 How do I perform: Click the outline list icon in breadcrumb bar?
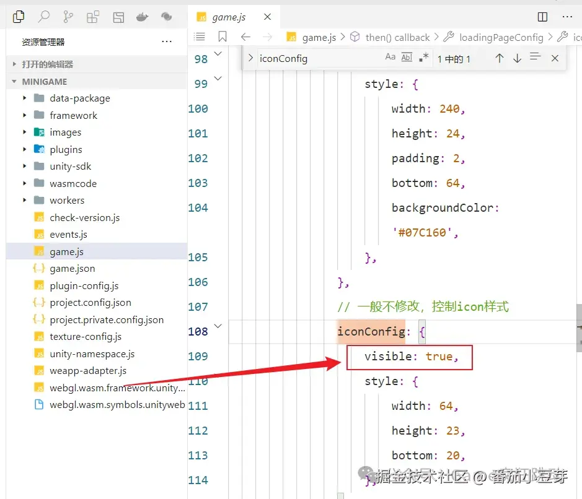coord(200,37)
